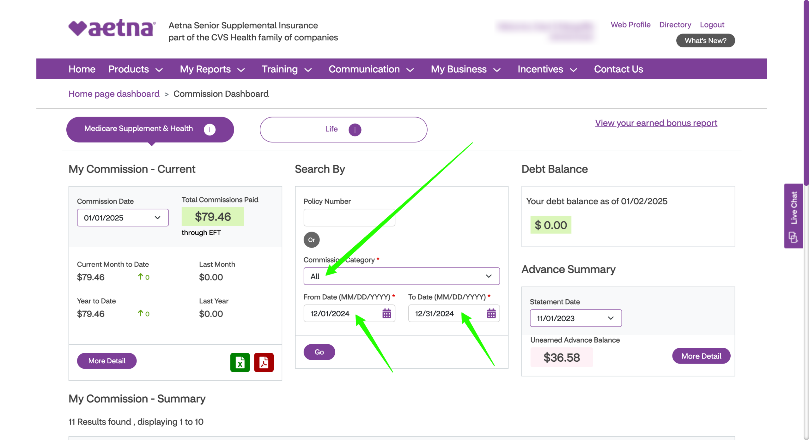Expand the Commission Date dropdown
Screen dimensions: 809x440
point(123,217)
